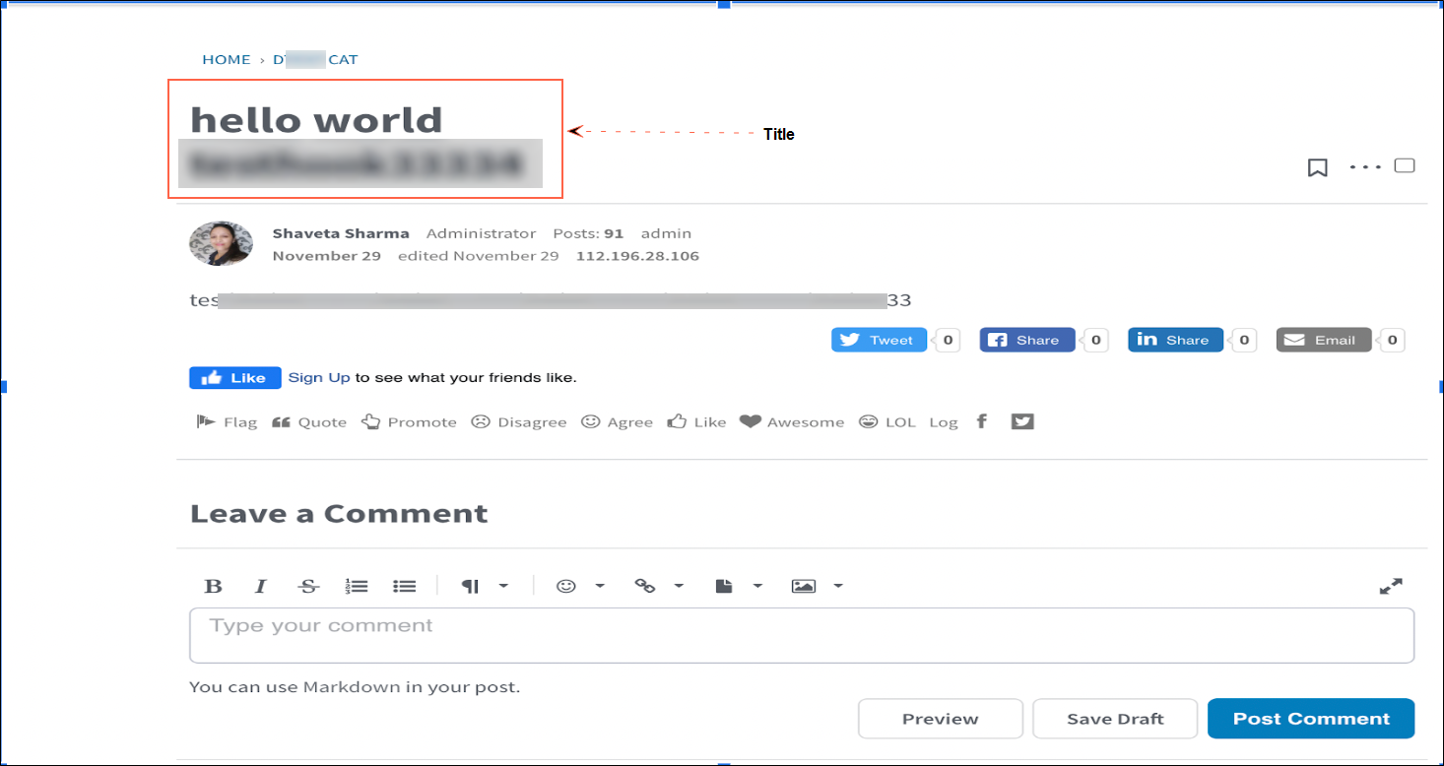Screen dimensions: 1444x766
Task: Tick the checkbox beside the options menu
Action: [x=1405, y=165]
